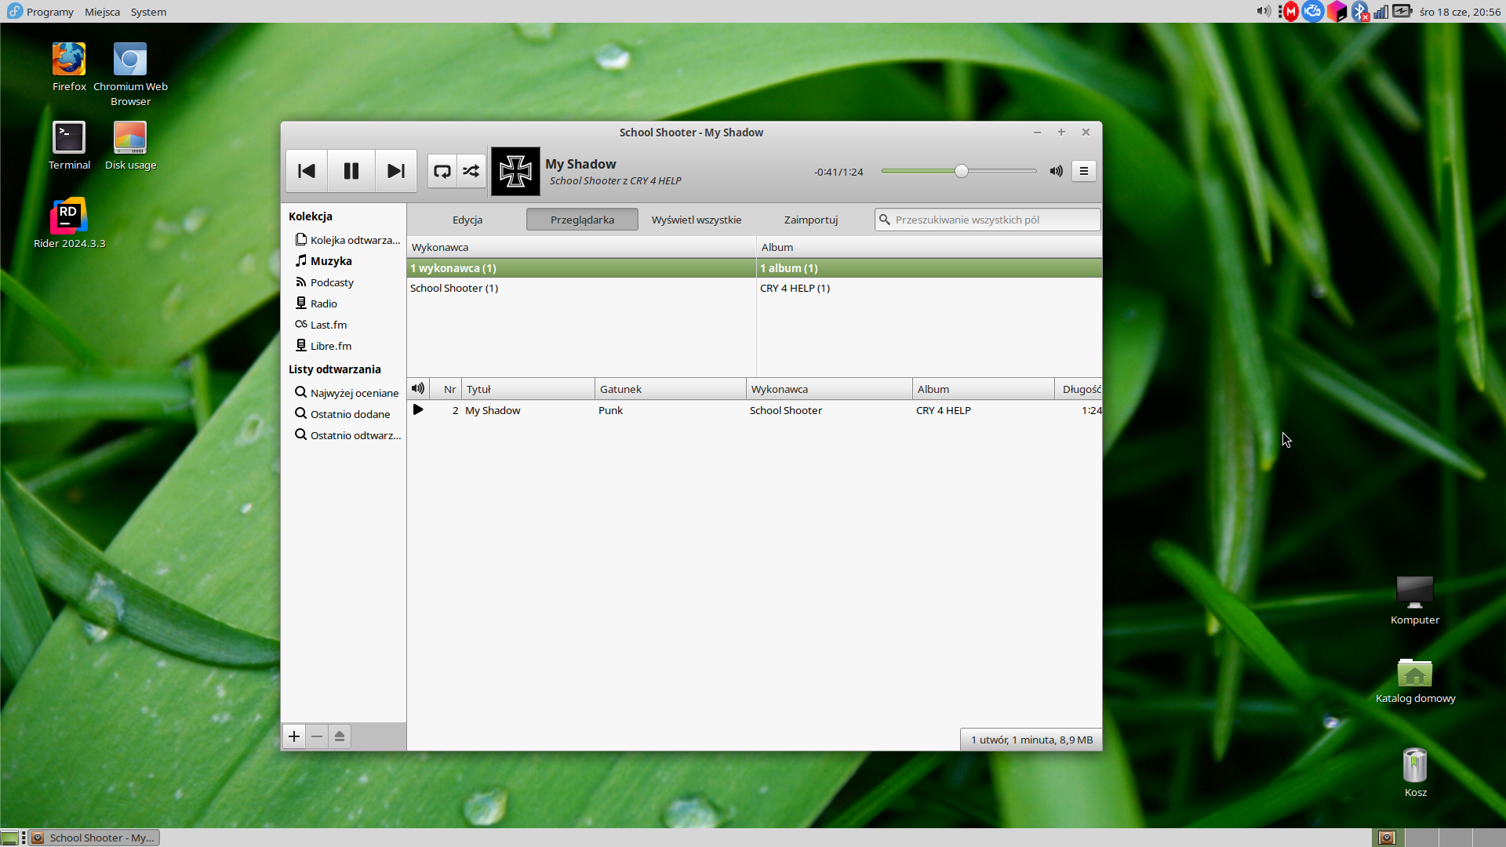
Task: Open Chromium Web Browser desktop icon
Action: [130, 75]
